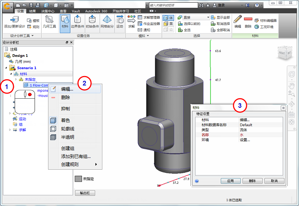Expand the Design Study Tools panel dropdown
The height and width of the screenshot is (206, 299).
(32, 36)
